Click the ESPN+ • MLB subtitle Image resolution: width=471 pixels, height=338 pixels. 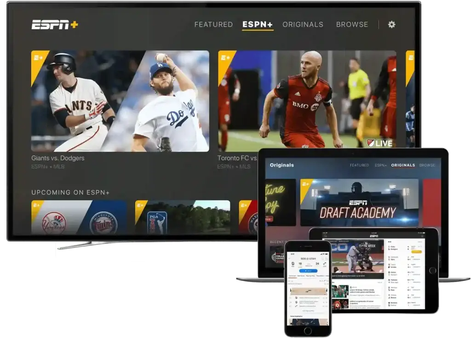coord(48,166)
